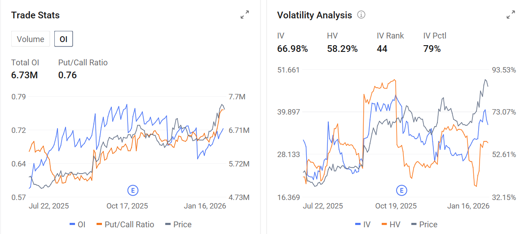This screenshot has height=234, width=520.
Task: Click the Total OI 6.73M value
Action: coord(25,75)
